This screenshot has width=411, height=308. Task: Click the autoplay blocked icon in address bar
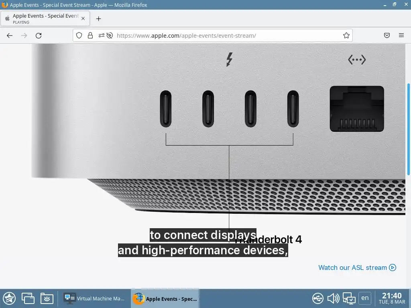[x=110, y=35]
